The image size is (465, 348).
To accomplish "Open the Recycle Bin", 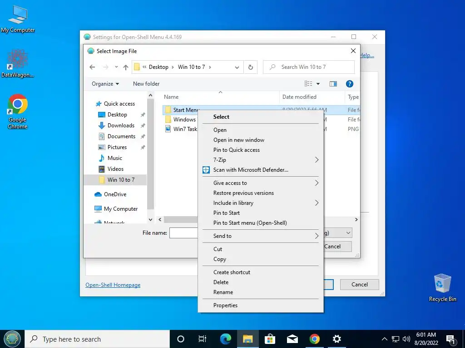I will pos(442,288).
